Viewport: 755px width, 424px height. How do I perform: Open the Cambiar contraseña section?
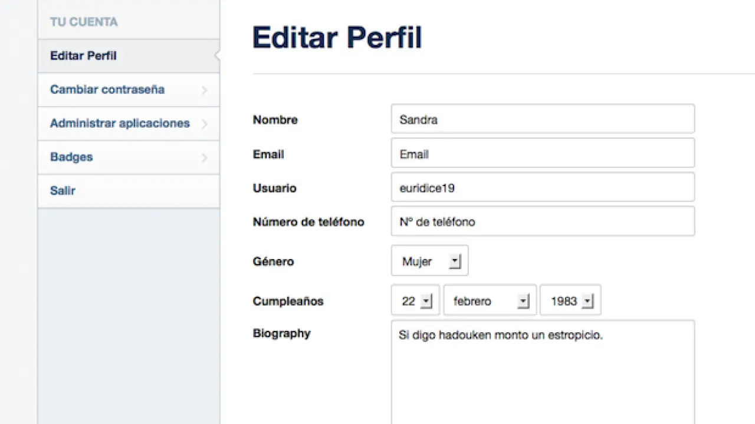(x=107, y=90)
